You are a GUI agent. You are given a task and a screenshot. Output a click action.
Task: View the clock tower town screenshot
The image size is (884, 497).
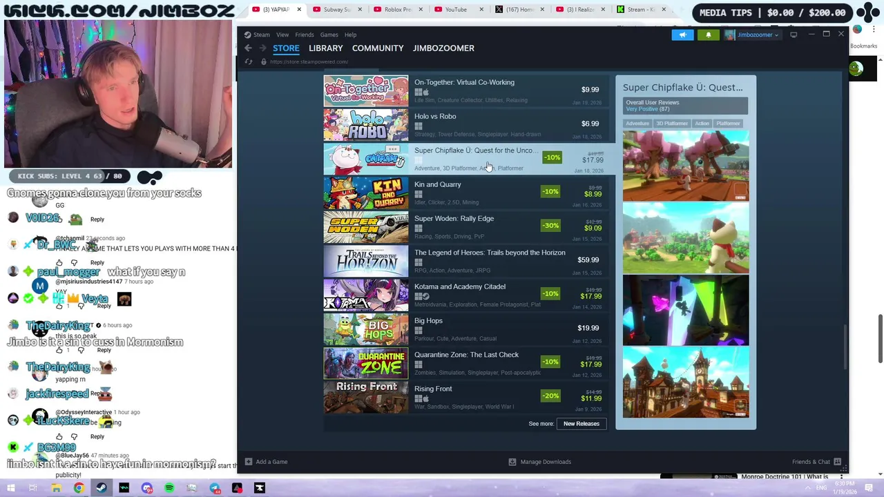686,382
